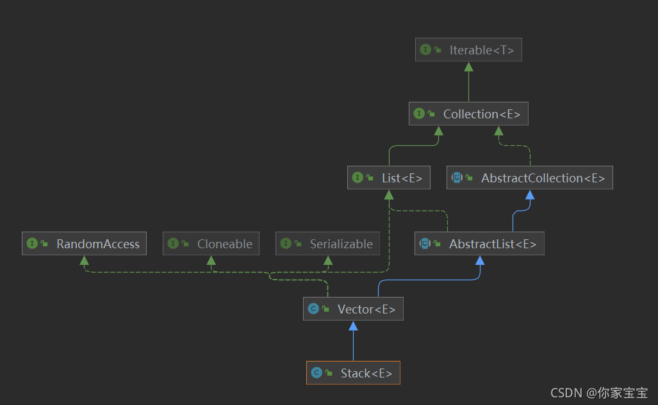The image size is (658, 405).
Task: Select the Serializable node label
Action: pos(341,244)
